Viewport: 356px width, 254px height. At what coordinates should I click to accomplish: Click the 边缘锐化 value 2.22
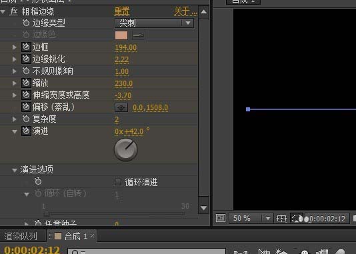pyautogui.click(x=122, y=60)
